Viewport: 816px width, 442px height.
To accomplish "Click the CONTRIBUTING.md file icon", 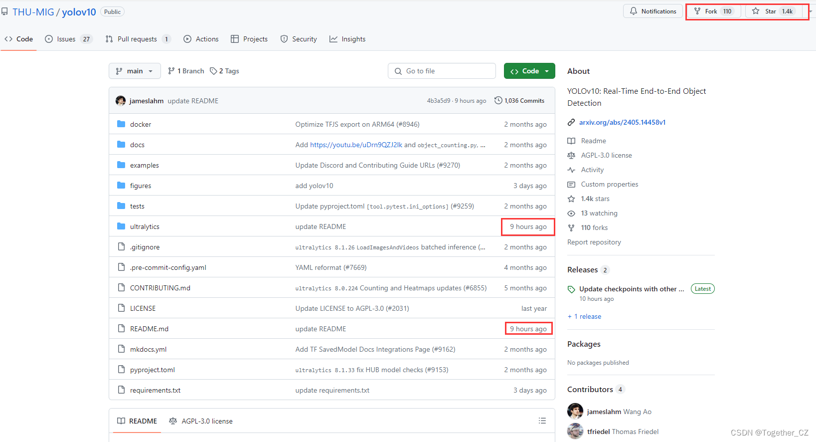I will (x=121, y=287).
